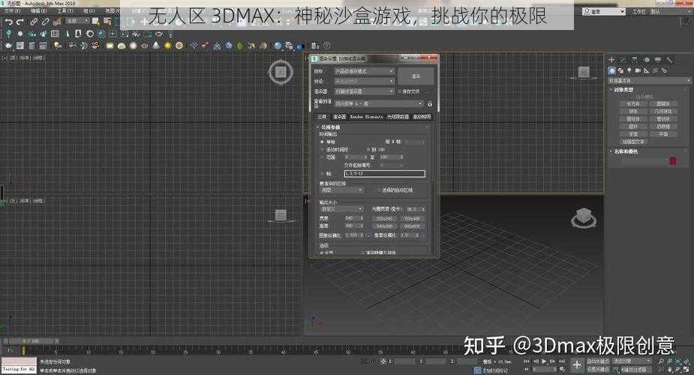
Task: Open the Utilities wrench tab
Action: click(x=670, y=60)
